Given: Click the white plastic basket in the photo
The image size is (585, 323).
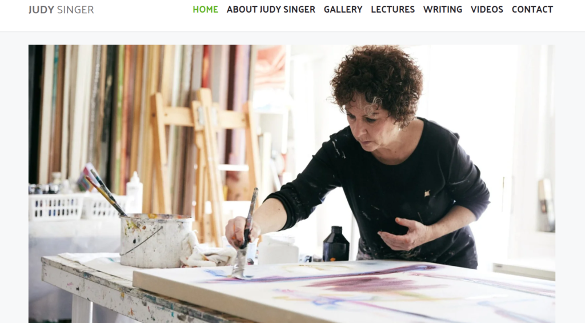Looking at the screenshot, I should [x=56, y=206].
